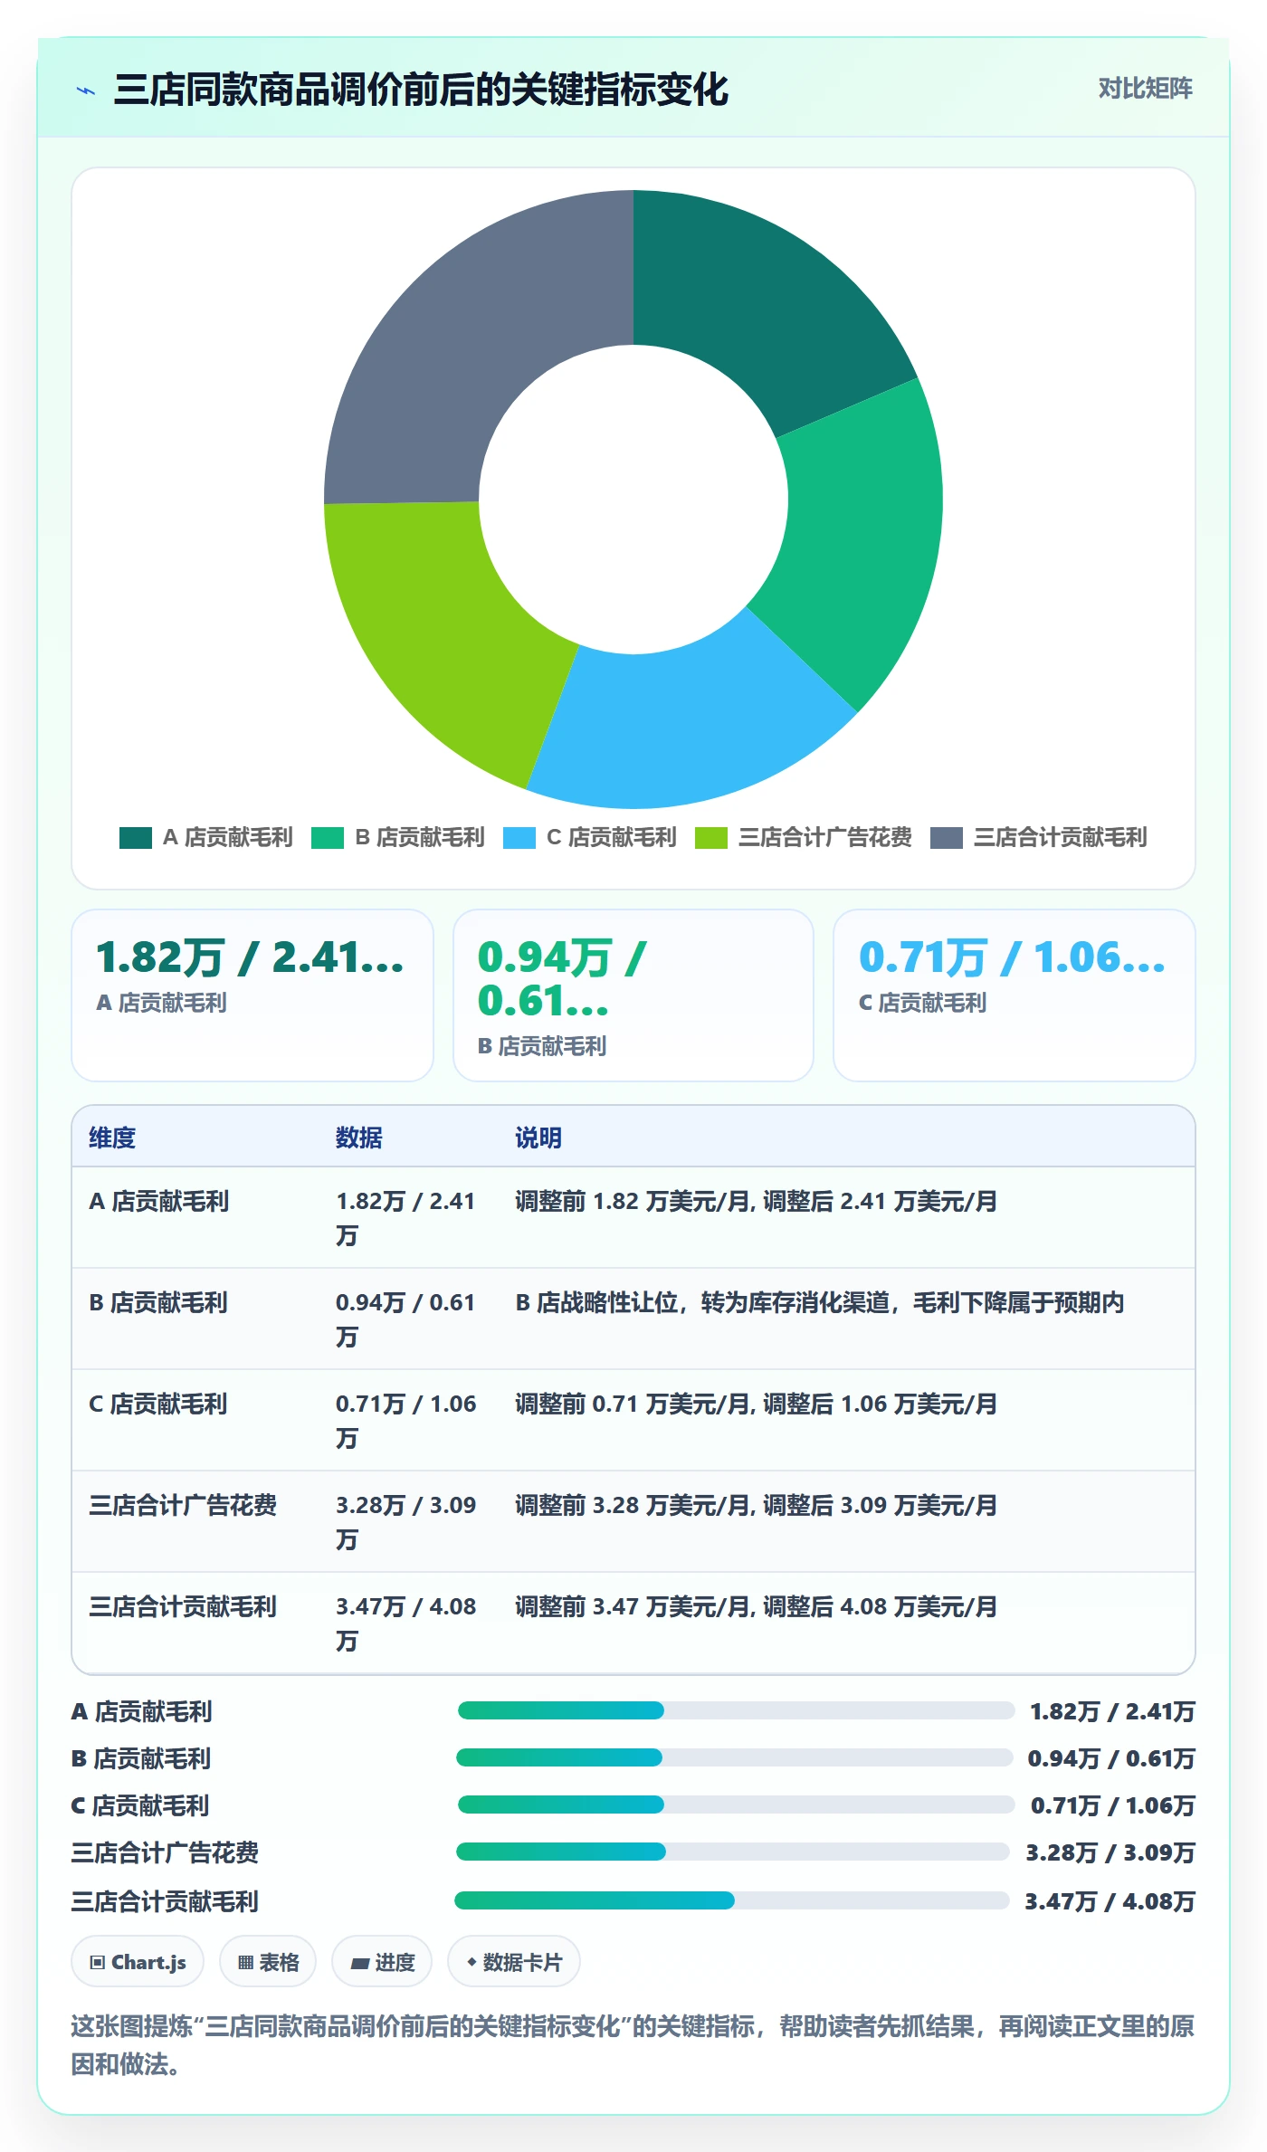Image resolution: width=1267 pixels, height=2152 pixels.
Task: Click the 数据 column header
Action: [x=359, y=1138]
